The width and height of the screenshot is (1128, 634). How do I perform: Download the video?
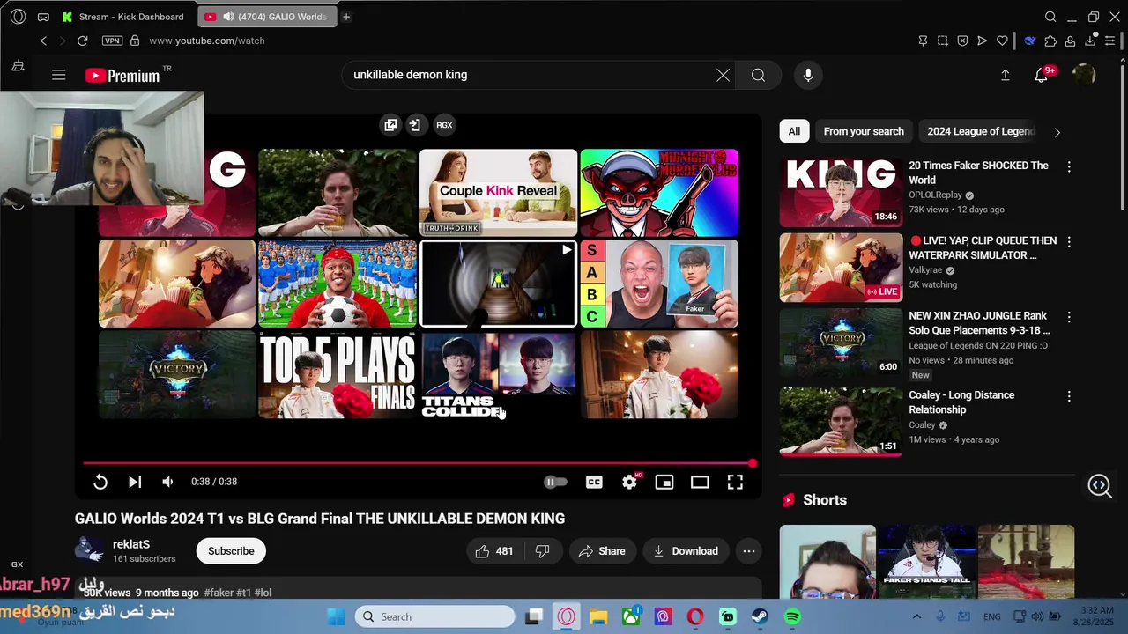click(686, 551)
